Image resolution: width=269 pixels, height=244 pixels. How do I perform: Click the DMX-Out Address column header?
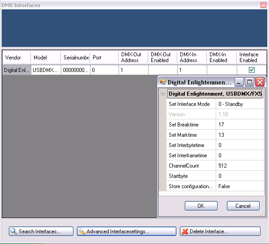(x=133, y=58)
